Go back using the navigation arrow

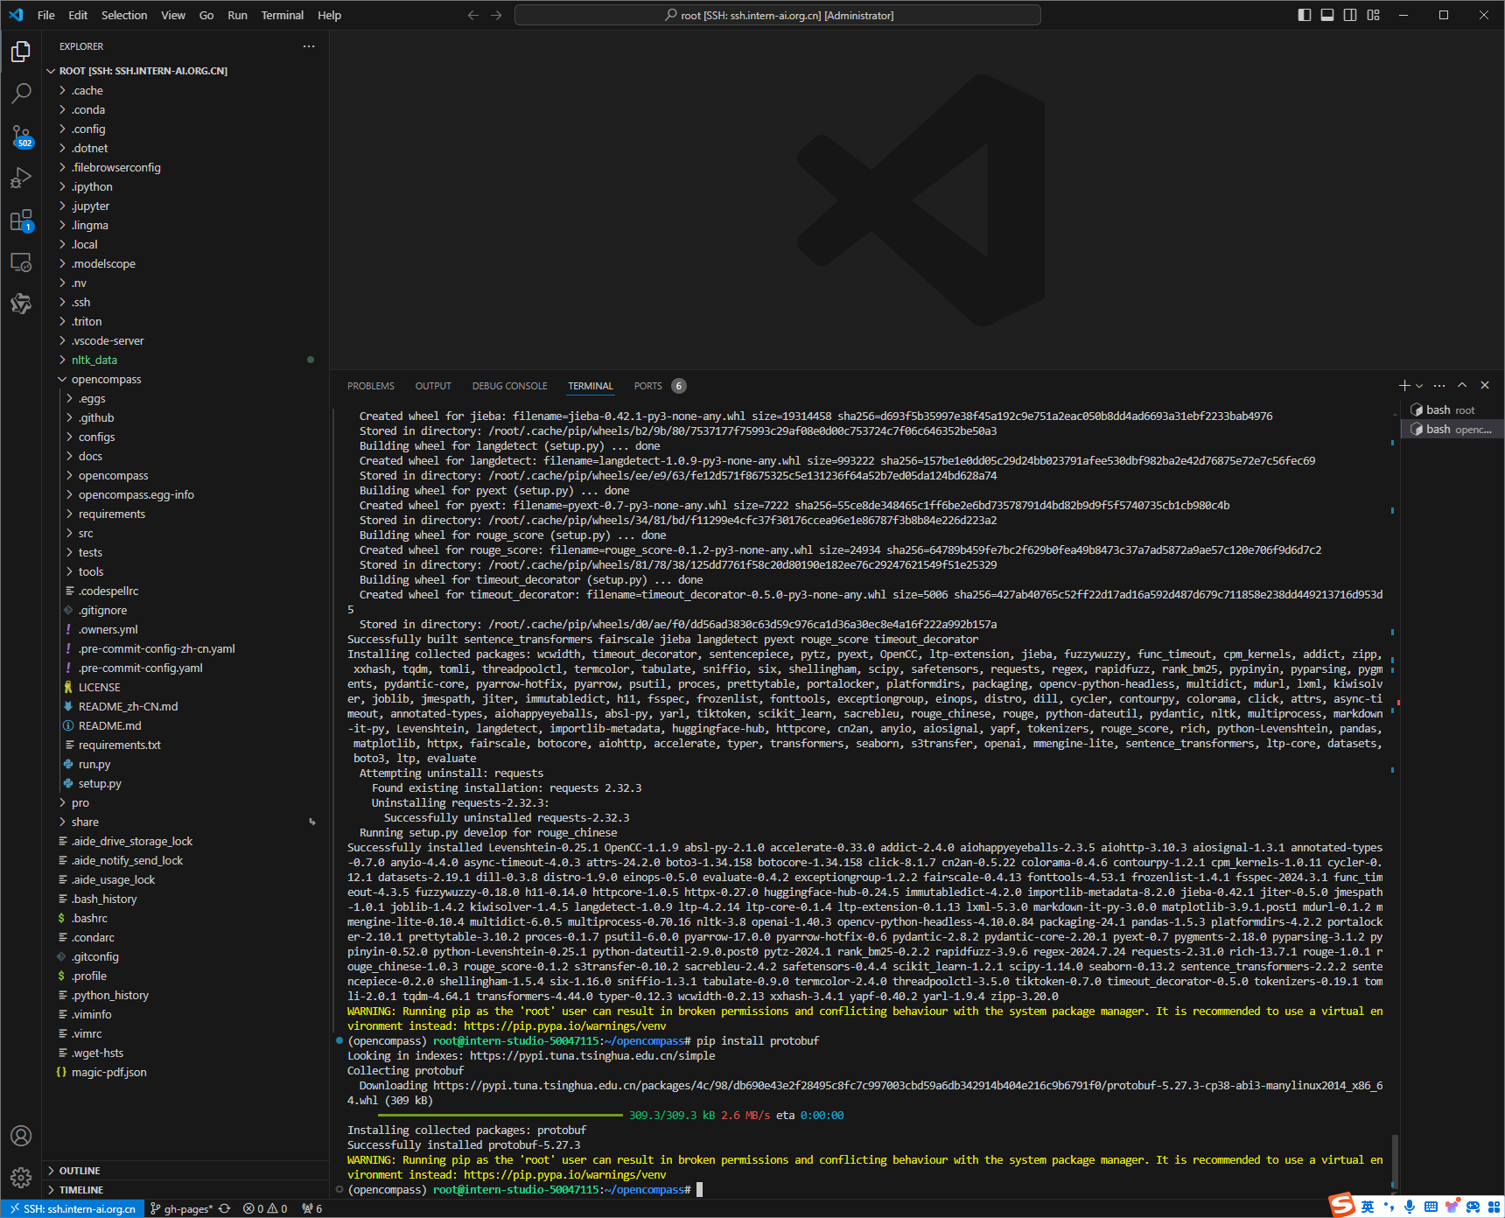473,15
